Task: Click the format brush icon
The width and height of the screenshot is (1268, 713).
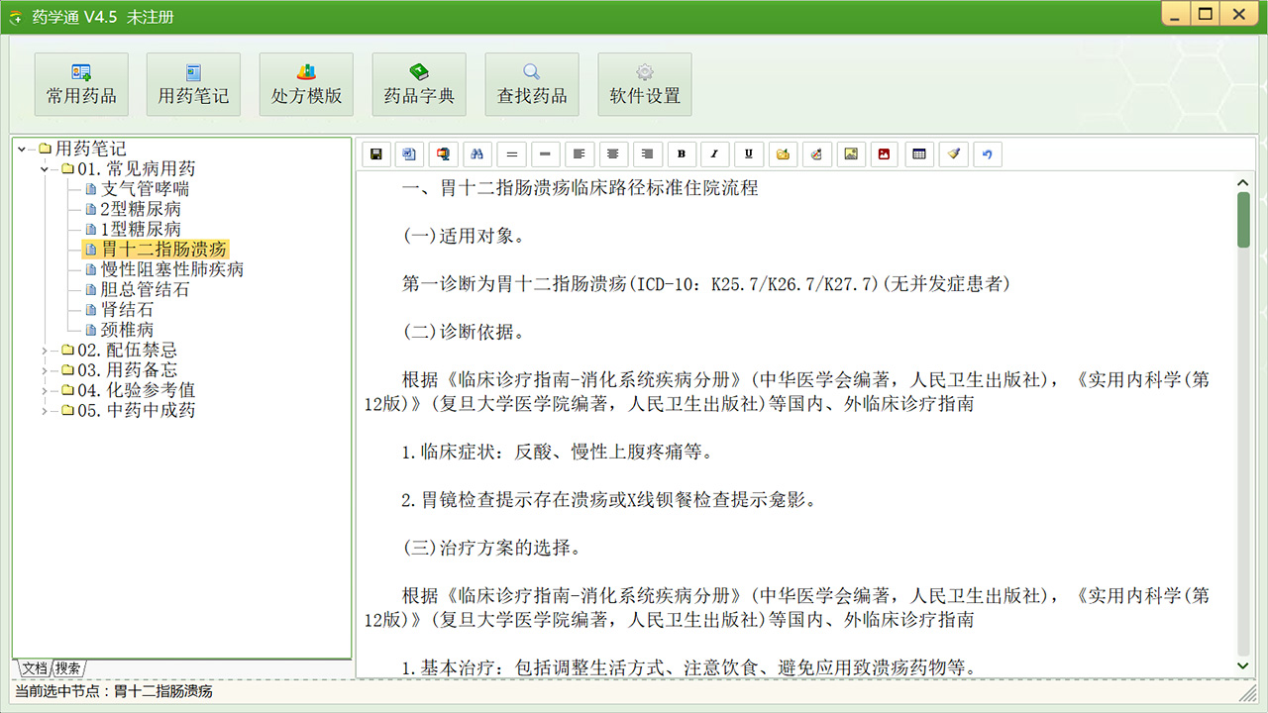Action: (953, 153)
